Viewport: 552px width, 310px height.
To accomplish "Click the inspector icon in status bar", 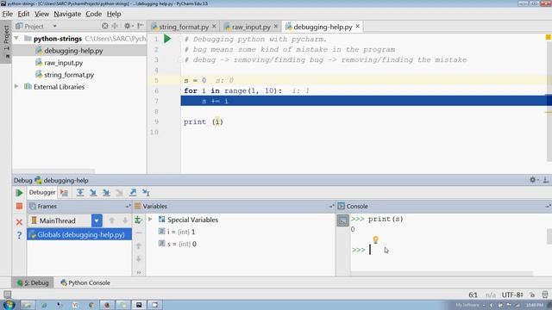I will (545, 294).
